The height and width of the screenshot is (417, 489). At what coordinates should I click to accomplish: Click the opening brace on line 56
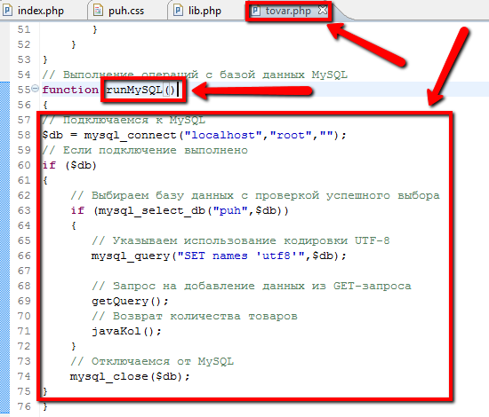click(45, 105)
